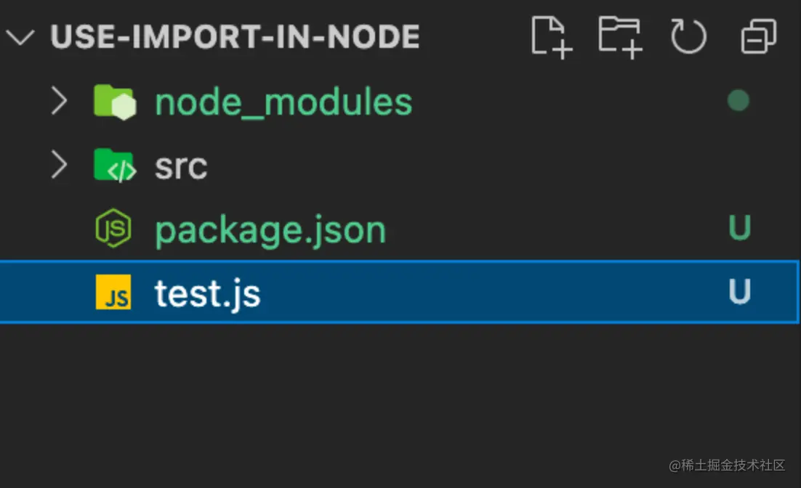This screenshot has width=801, height=488.
Task: Click the U indicator next to package.json
Action: coord(739,228)
